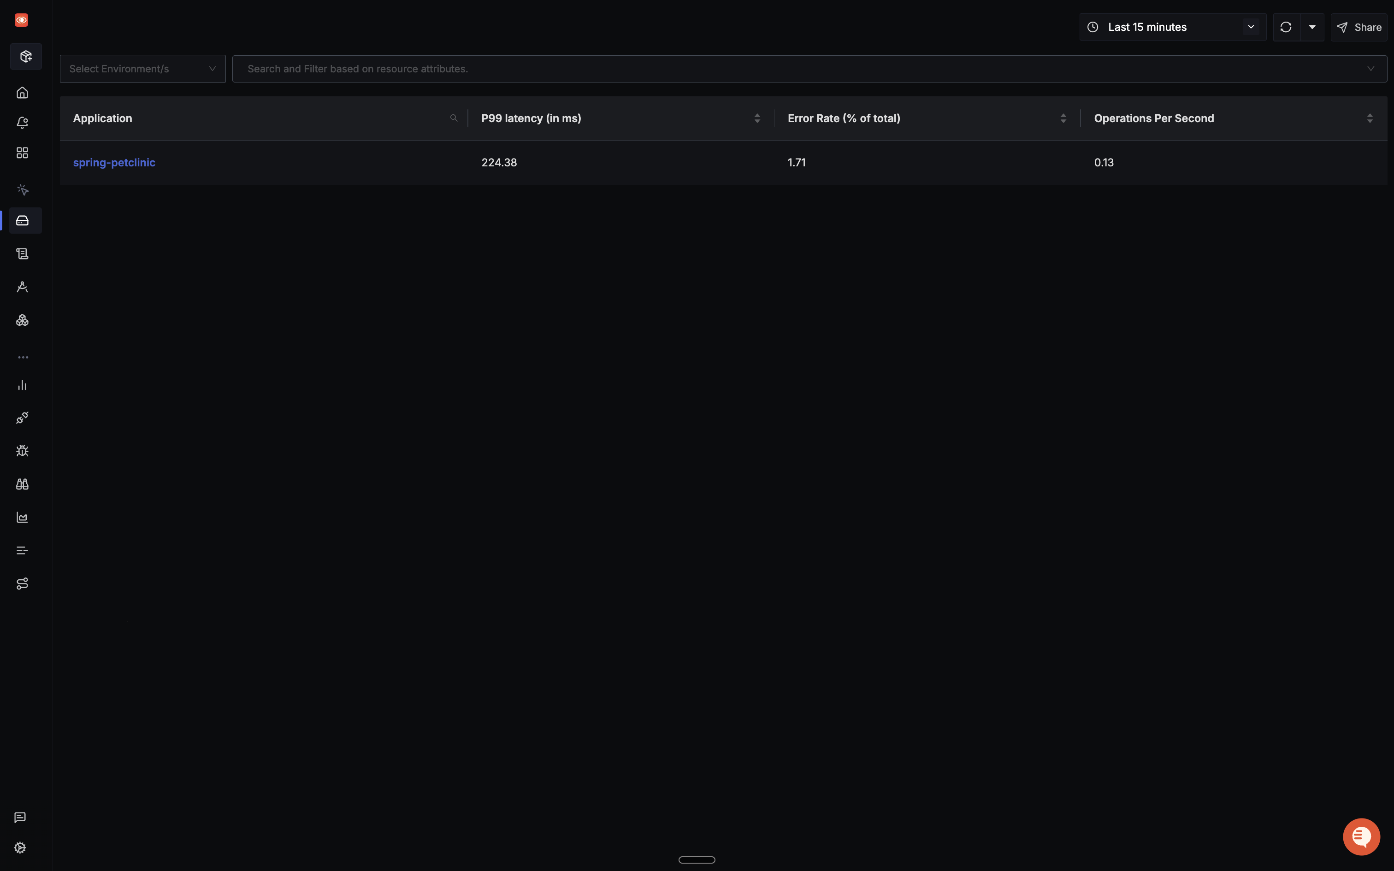This screenshot has height=871, width=1394.
Task: Open Integrations plug icon in sidebar
Action: [x=23, y=418]
